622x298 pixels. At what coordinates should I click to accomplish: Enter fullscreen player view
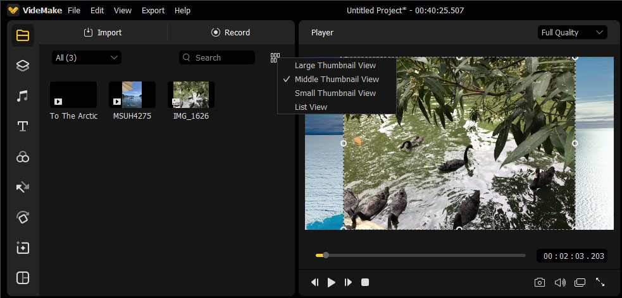click(600, 282)
